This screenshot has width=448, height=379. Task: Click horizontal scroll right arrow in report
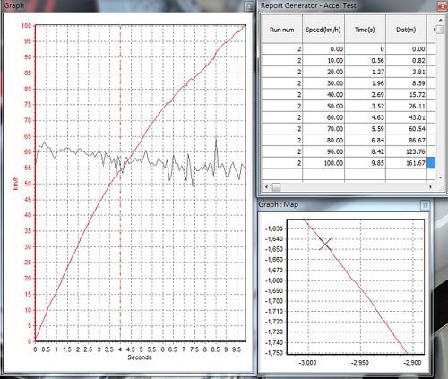pos(431,187)
